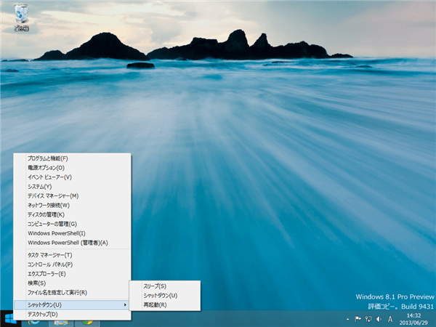Open Action Center flag icon

358,319
